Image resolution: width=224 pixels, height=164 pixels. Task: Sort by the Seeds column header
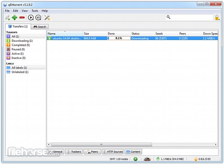click(x=166, y=34)
